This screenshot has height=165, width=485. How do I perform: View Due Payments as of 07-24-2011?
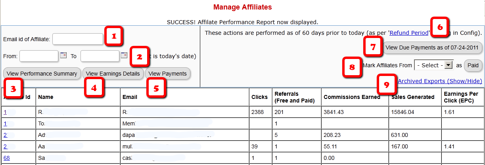point(432,48)
